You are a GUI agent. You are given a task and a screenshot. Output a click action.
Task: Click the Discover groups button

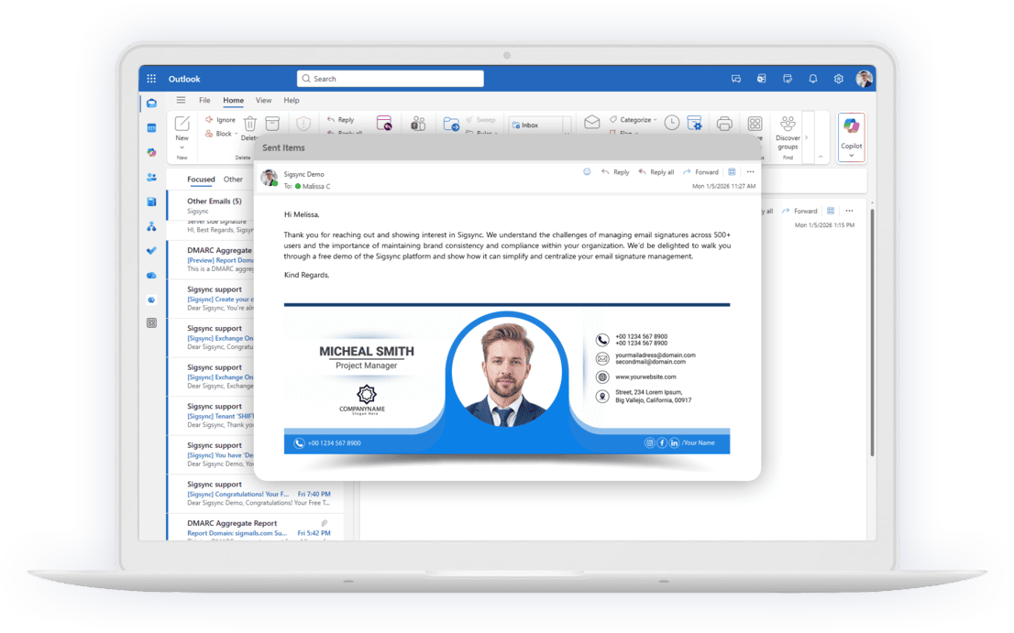788,133
